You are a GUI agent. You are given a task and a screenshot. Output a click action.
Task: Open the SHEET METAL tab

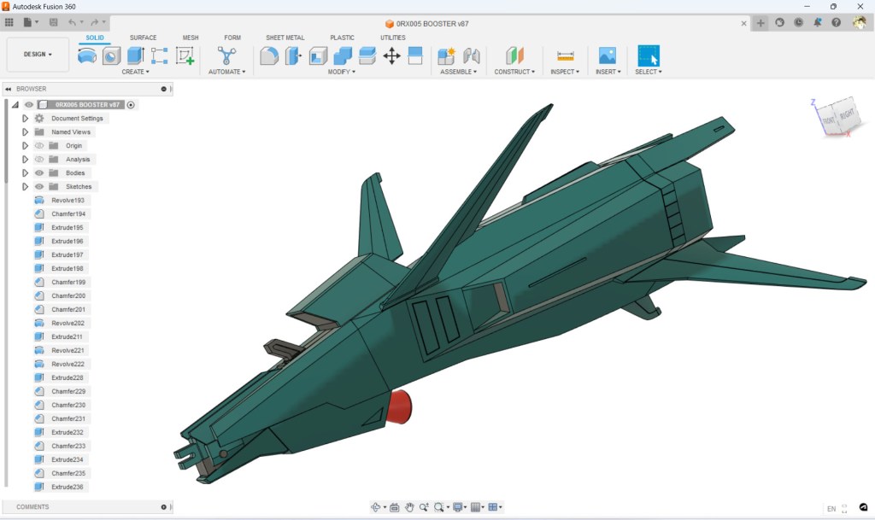tap(285, 38)
